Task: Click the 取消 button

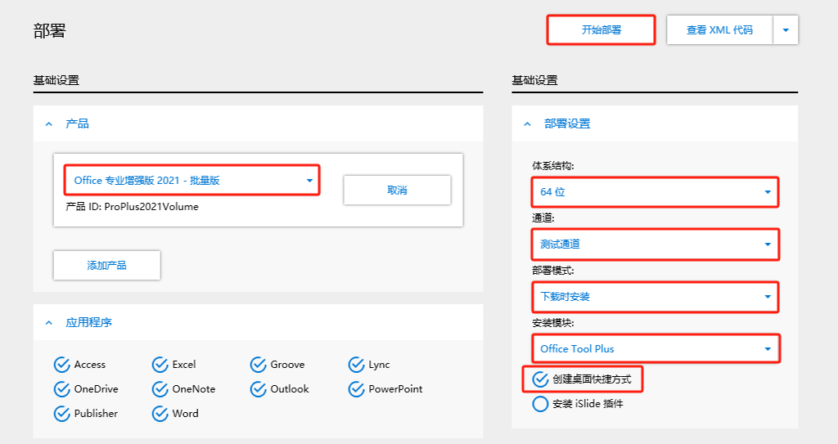Action: [x=397, y=190]
